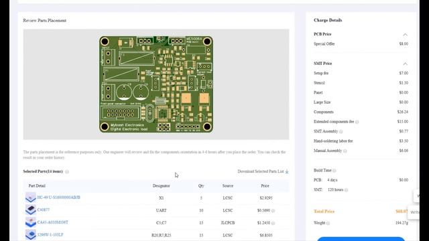This screenshot has height=241, width=429.
Task: Click the JLCPCB source cell
Action: pyautogui.click(x=228, y=223)
